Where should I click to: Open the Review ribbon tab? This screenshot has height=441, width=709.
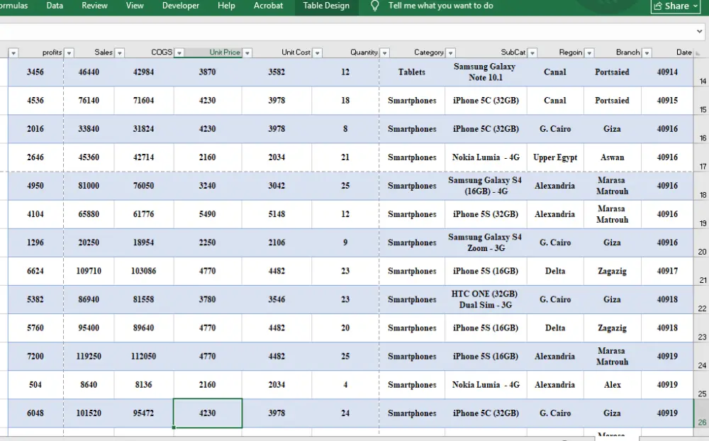(x=94, y=6)
